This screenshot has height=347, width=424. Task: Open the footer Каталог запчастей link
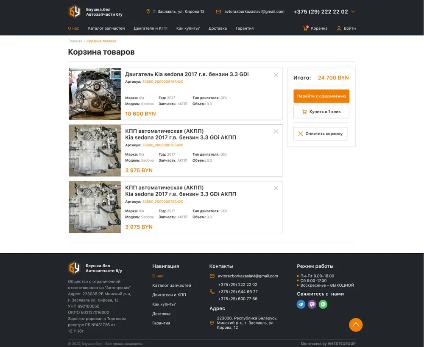(172, 285)
